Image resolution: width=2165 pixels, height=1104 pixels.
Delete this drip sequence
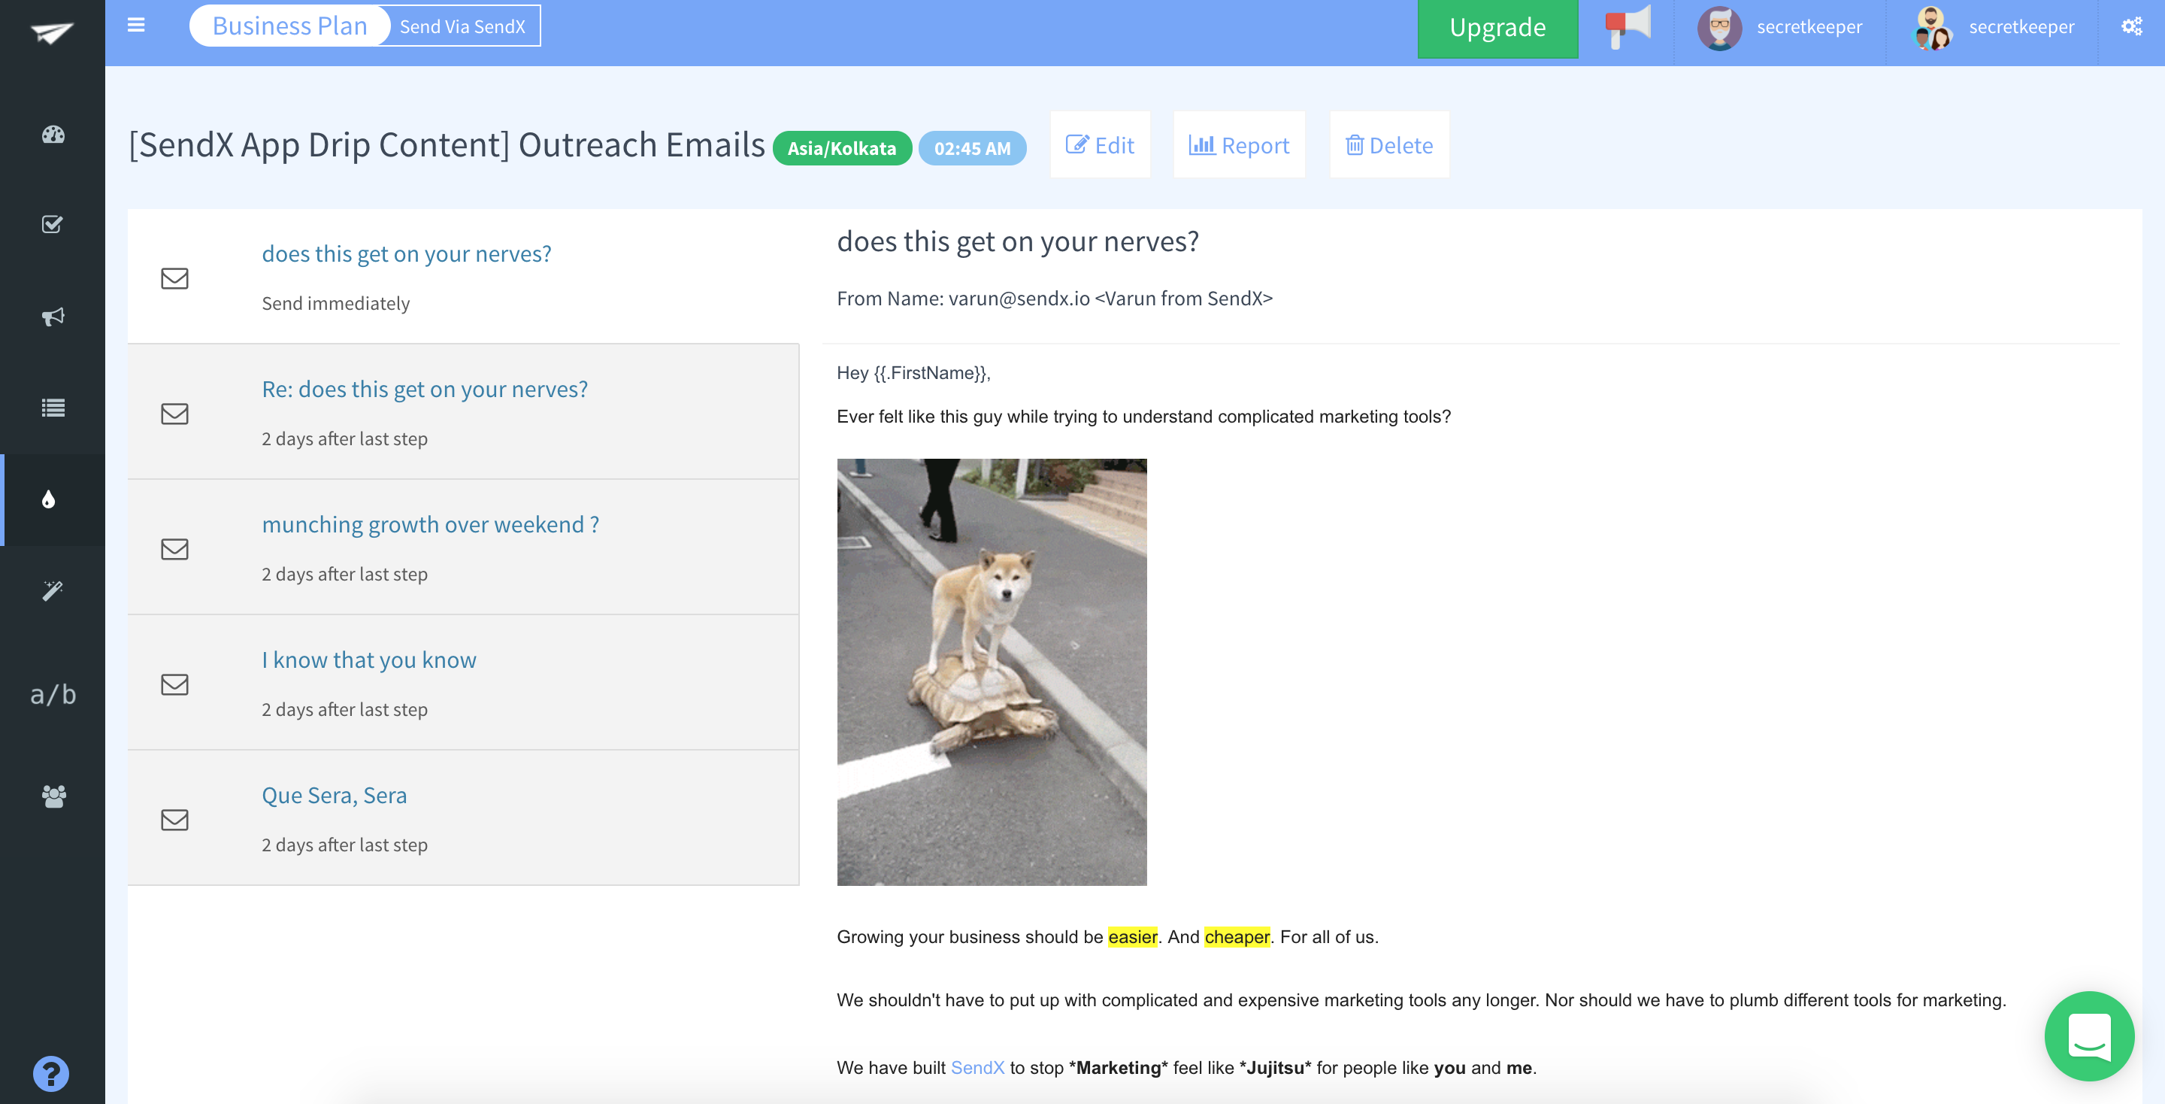1389,144
